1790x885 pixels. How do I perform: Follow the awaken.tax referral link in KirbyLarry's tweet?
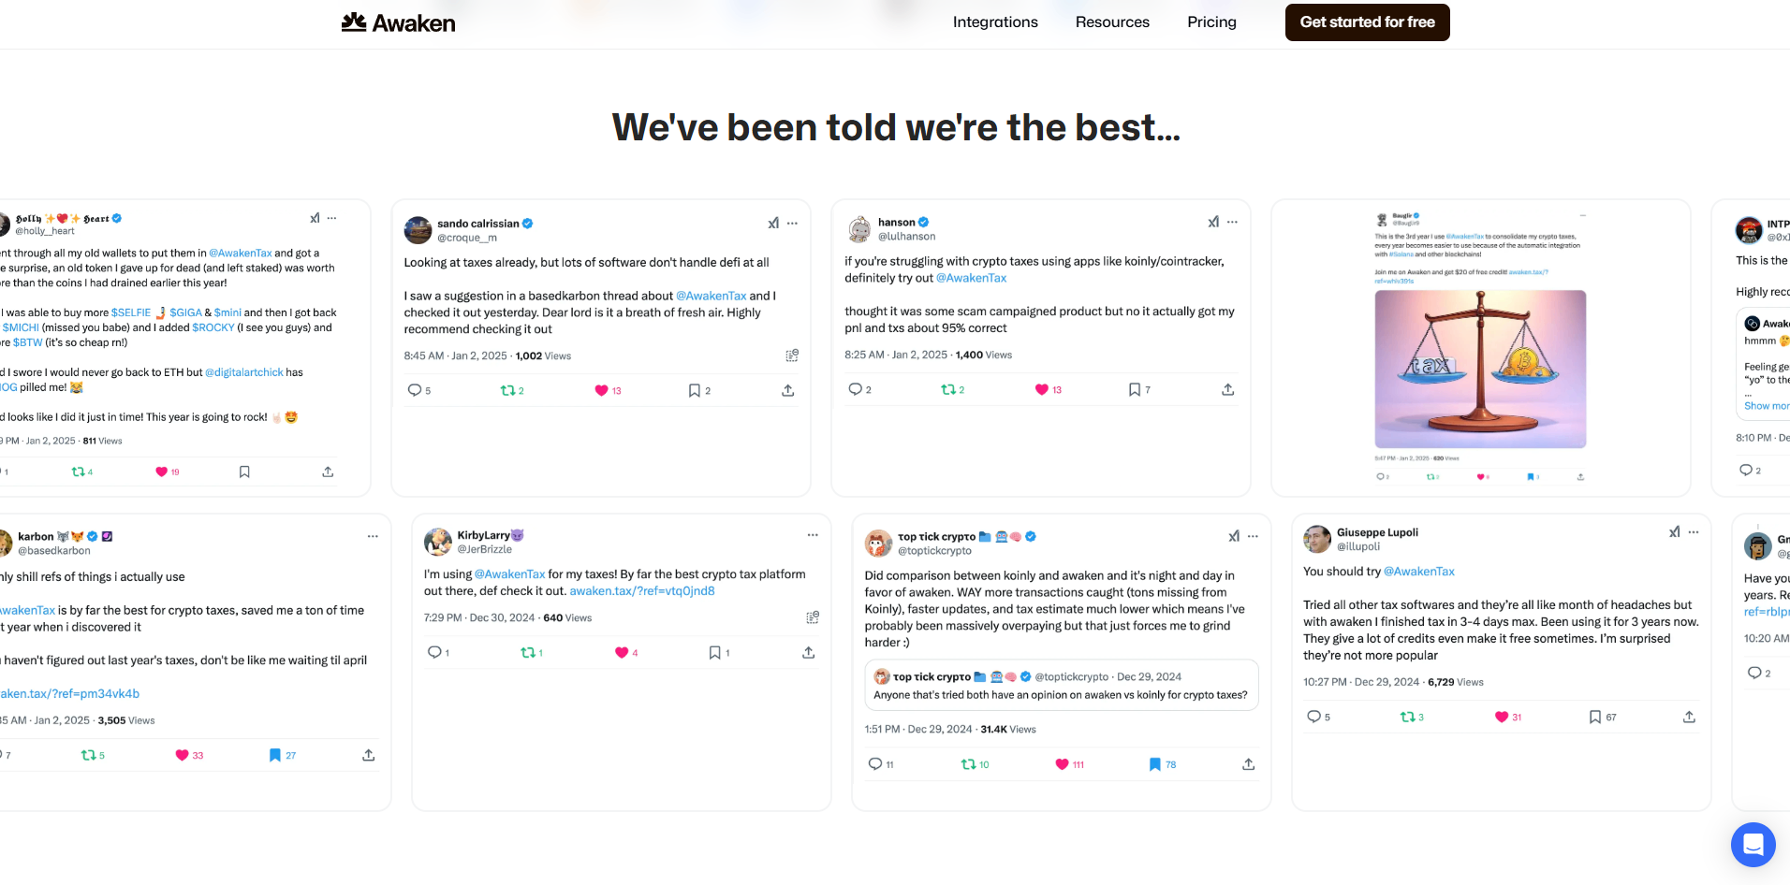[x=642, y=590]
